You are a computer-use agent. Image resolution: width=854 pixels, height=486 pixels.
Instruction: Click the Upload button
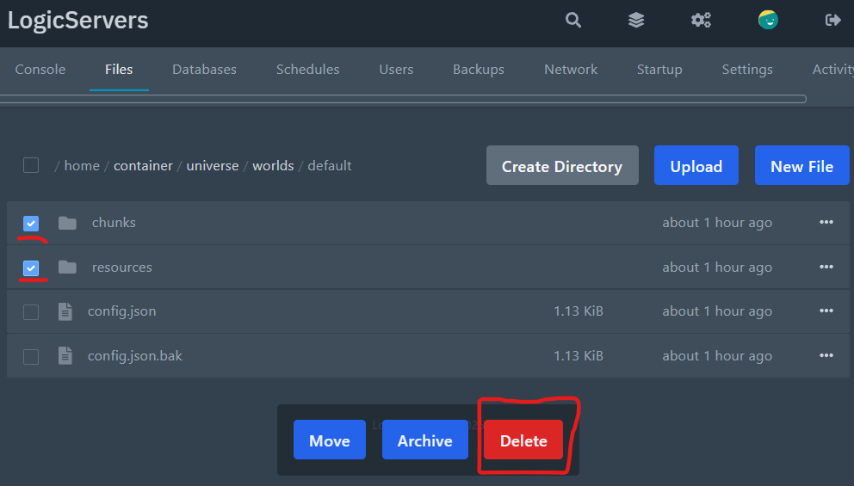coord(696,165)
